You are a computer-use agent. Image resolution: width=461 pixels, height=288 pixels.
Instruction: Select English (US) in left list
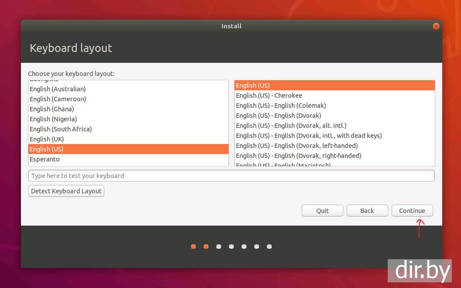click(129, 149)
